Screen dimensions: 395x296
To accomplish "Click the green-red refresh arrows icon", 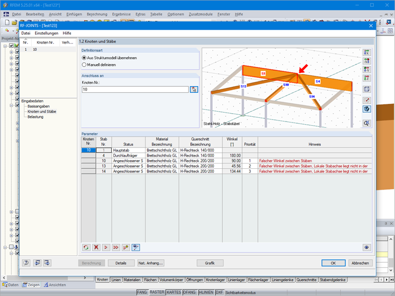I will point(86,247).
